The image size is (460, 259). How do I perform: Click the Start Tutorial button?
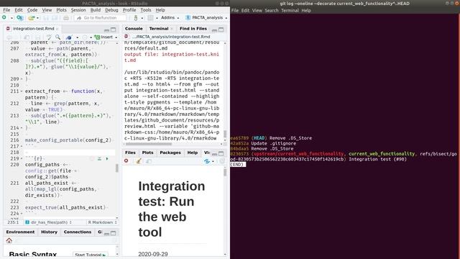click(x=90, y=255)
